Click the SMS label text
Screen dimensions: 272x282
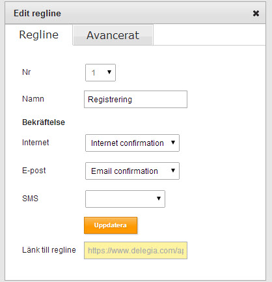[x=30, y=199]
